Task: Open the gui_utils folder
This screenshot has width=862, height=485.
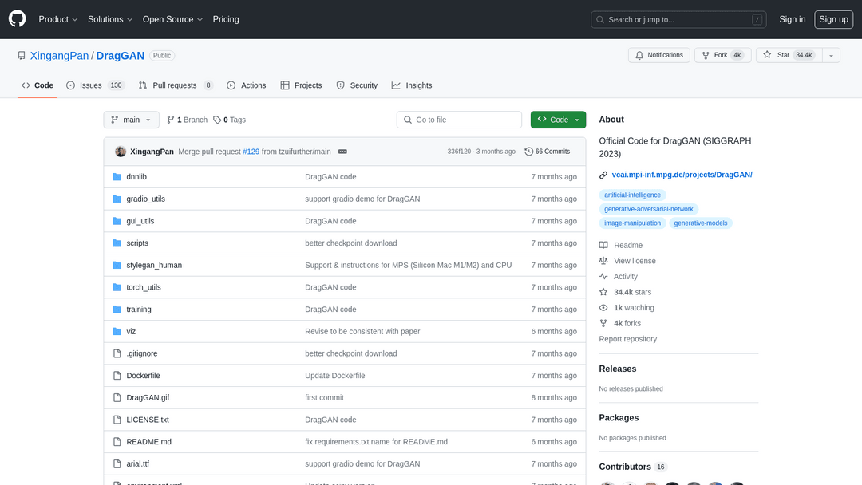Action: [x=140, y=221]
